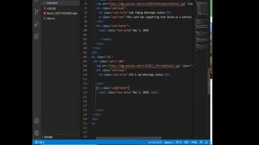This screenshot has width=259, height=145.
Task: Click line number 100 in gutter
Action: click(x=85, y=31)
